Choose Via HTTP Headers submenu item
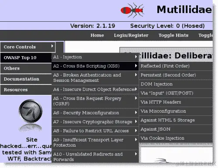 pos(176,102)
